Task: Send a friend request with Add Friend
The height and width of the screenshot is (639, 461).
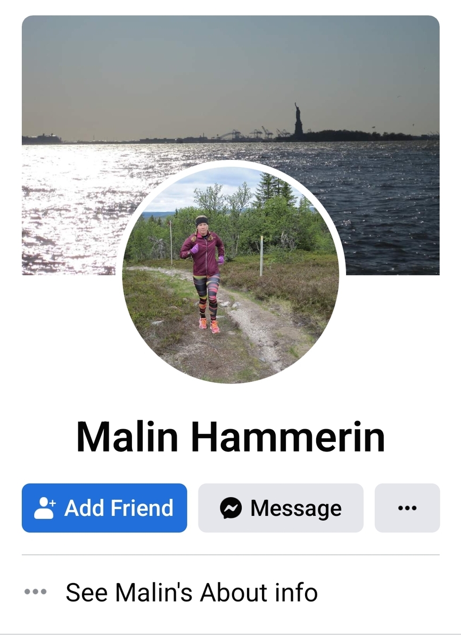Action: 104,508
